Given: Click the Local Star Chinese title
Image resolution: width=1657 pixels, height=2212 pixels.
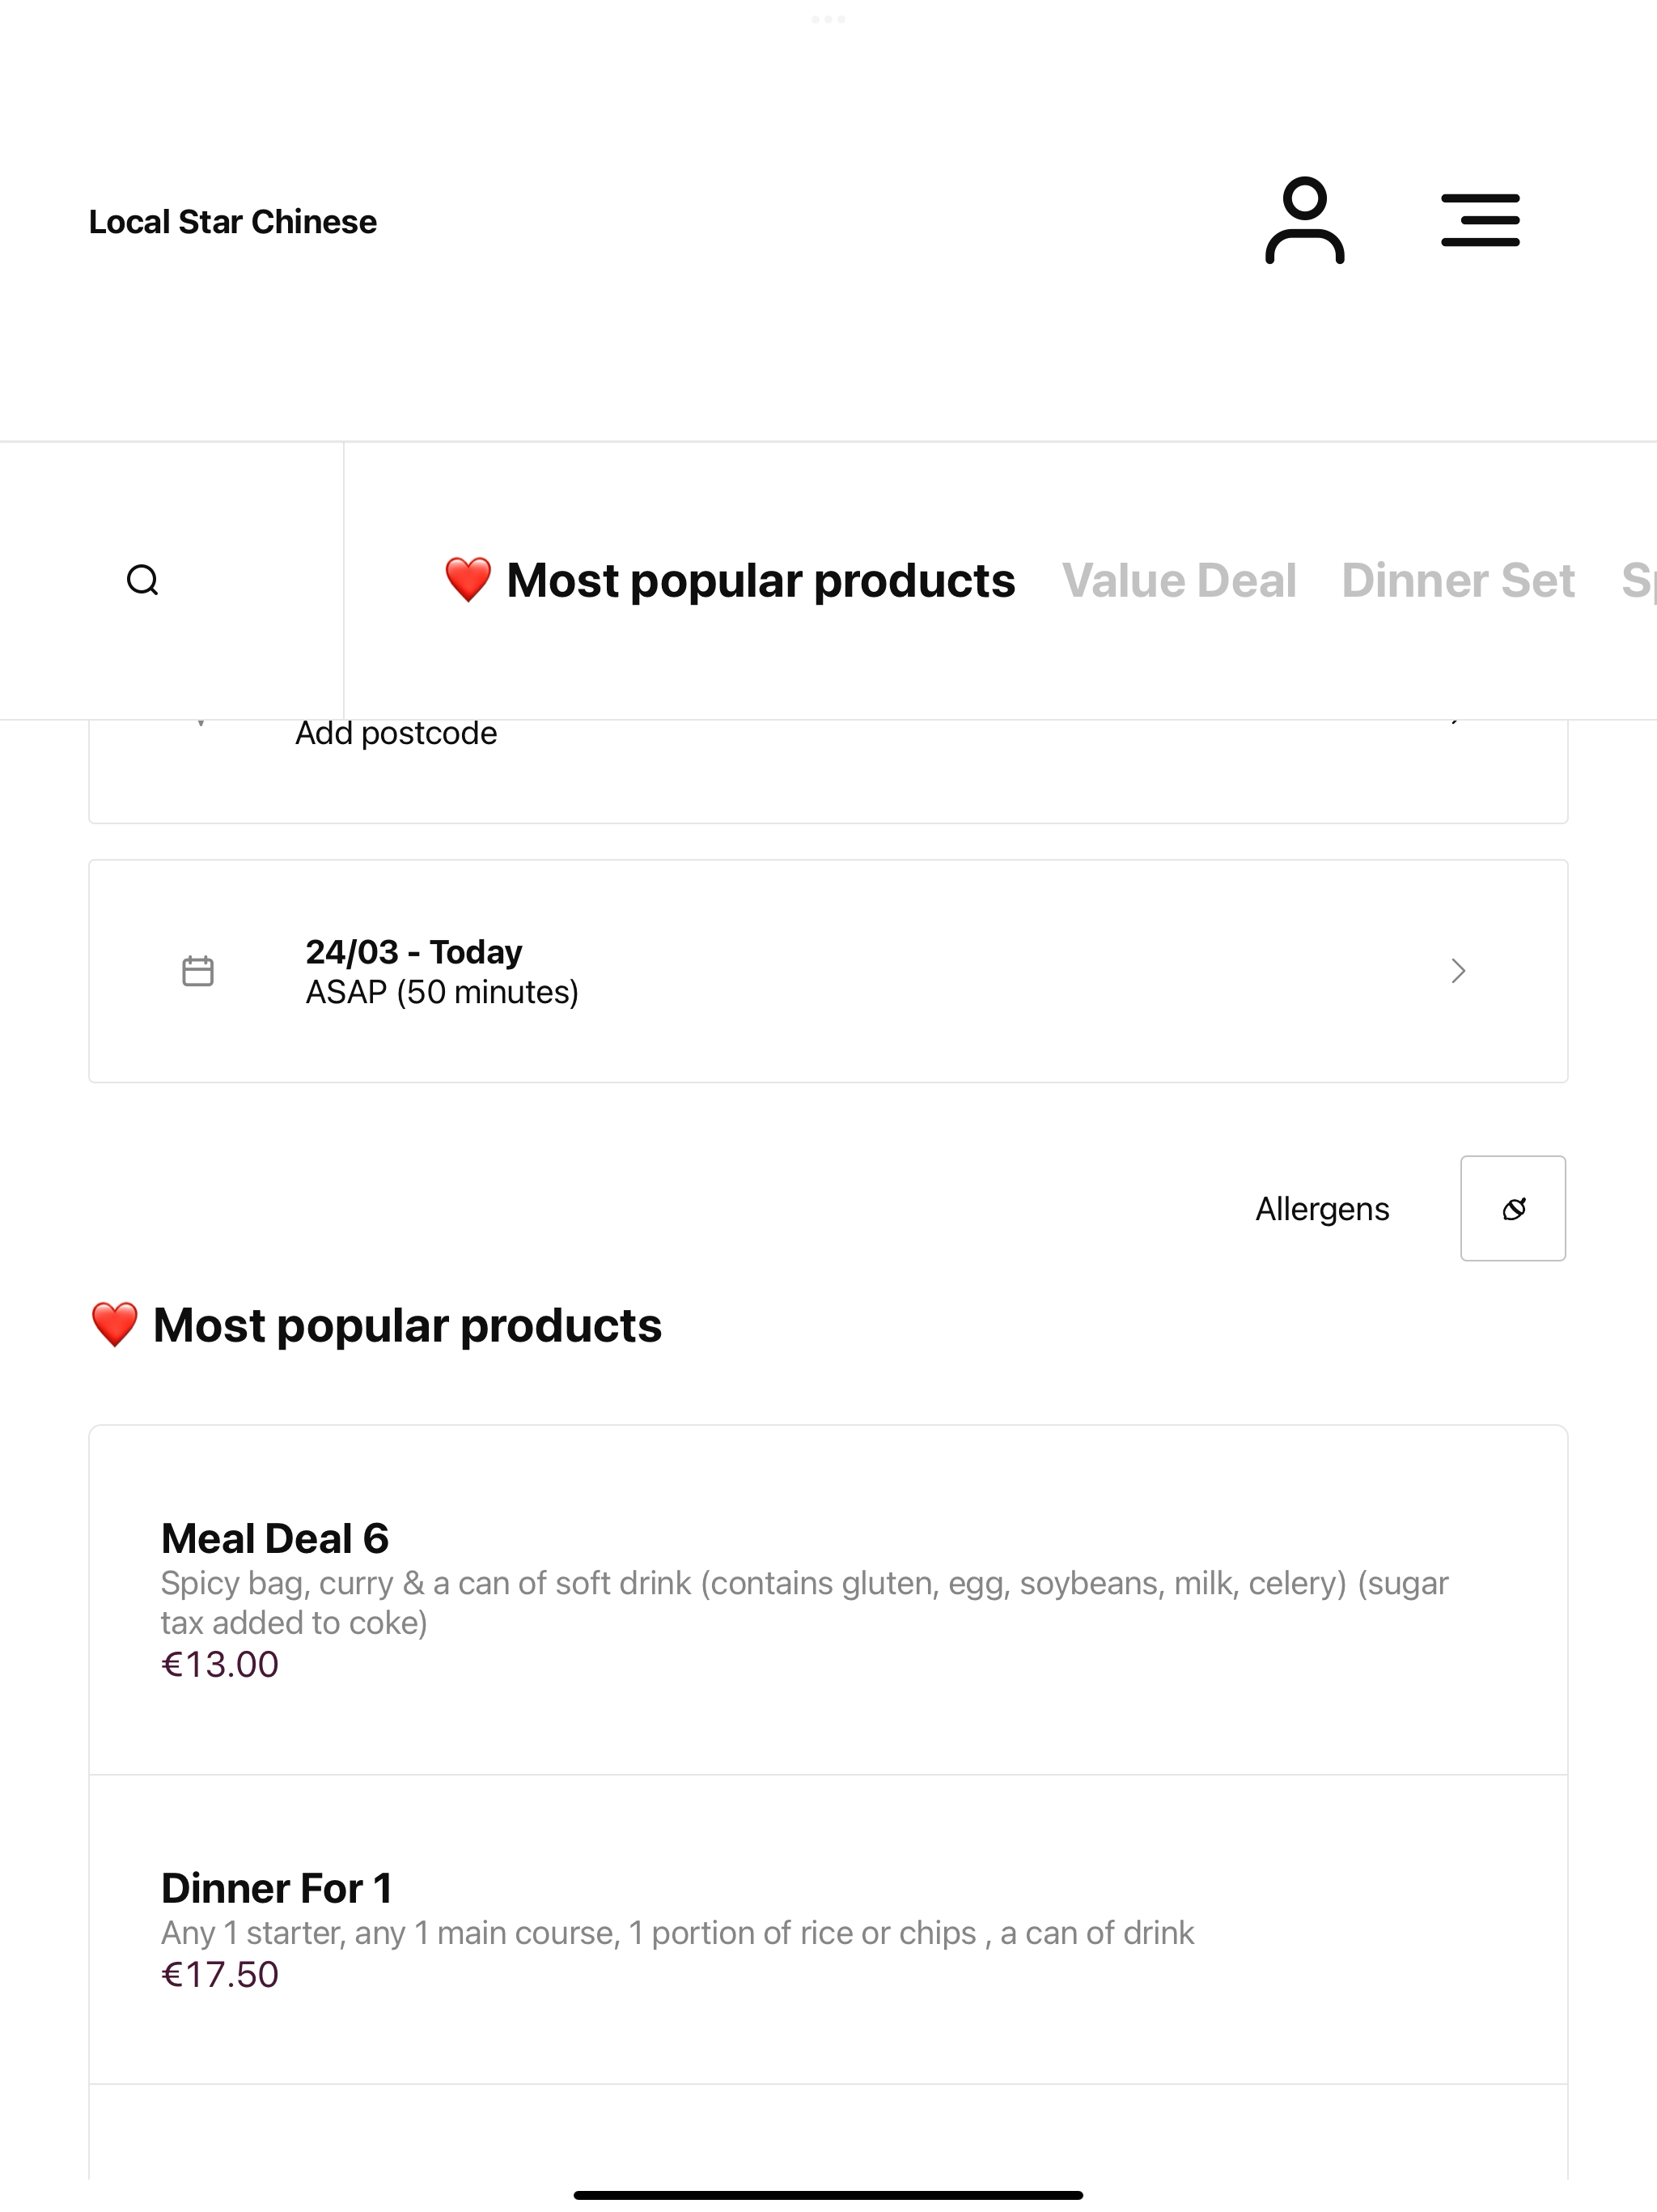Looking at the screenshot, I should coord(233,221).
